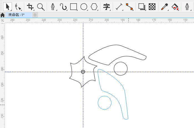Select the Drop shadow tool
Screen dimensions: 194x128
tap(142, 7)
